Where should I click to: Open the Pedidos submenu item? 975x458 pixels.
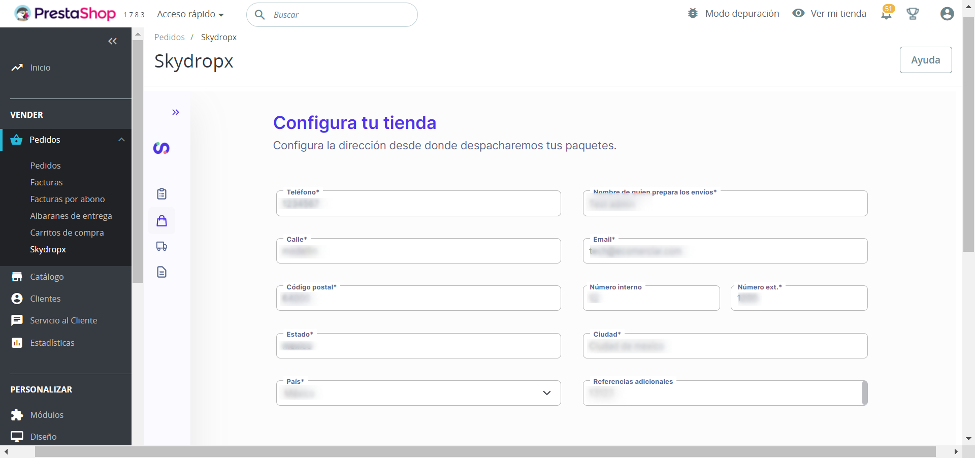coord(45,166)
